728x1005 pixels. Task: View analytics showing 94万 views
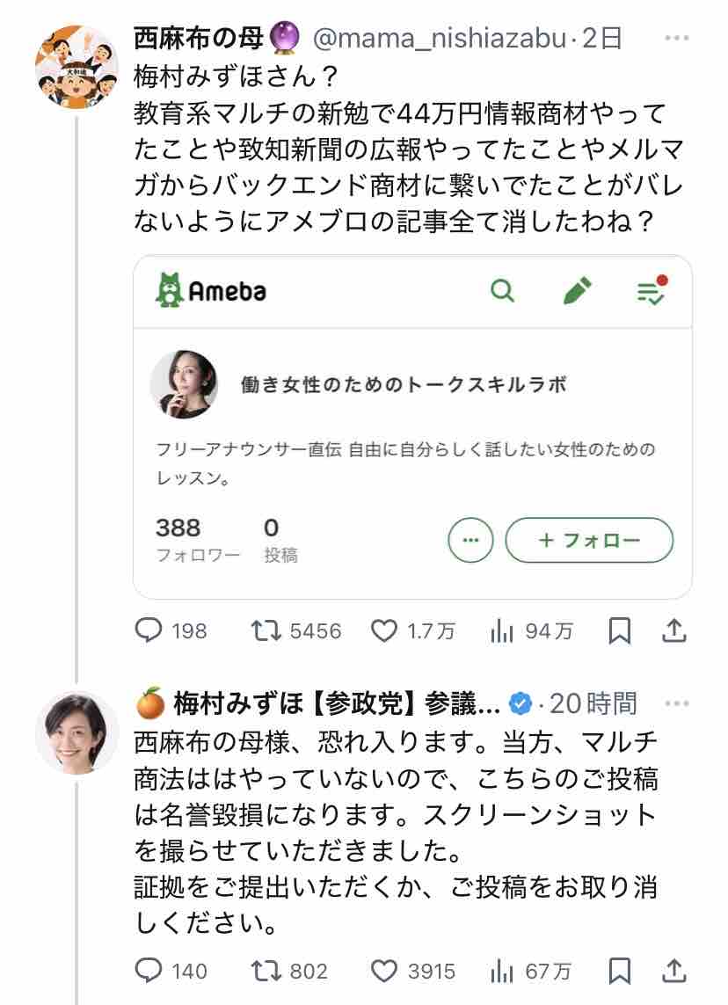pos(503,630)
